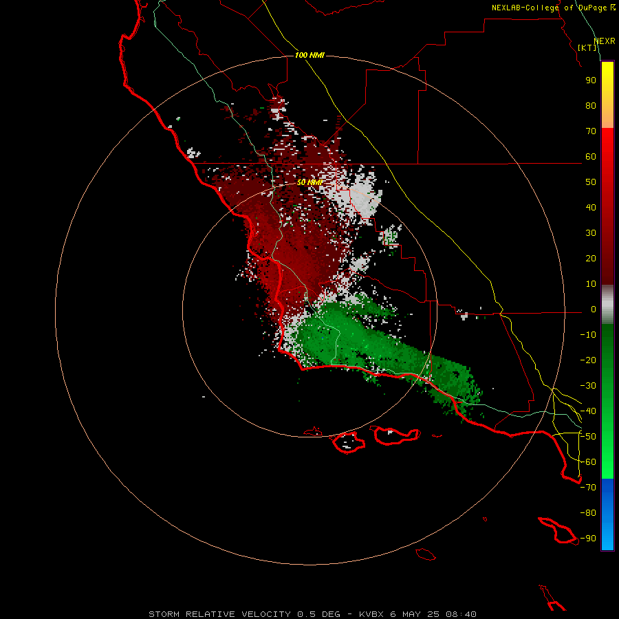Click the gray zero-velocity segment of the color bar
619x619 pixels.
(x=607, y=305)
